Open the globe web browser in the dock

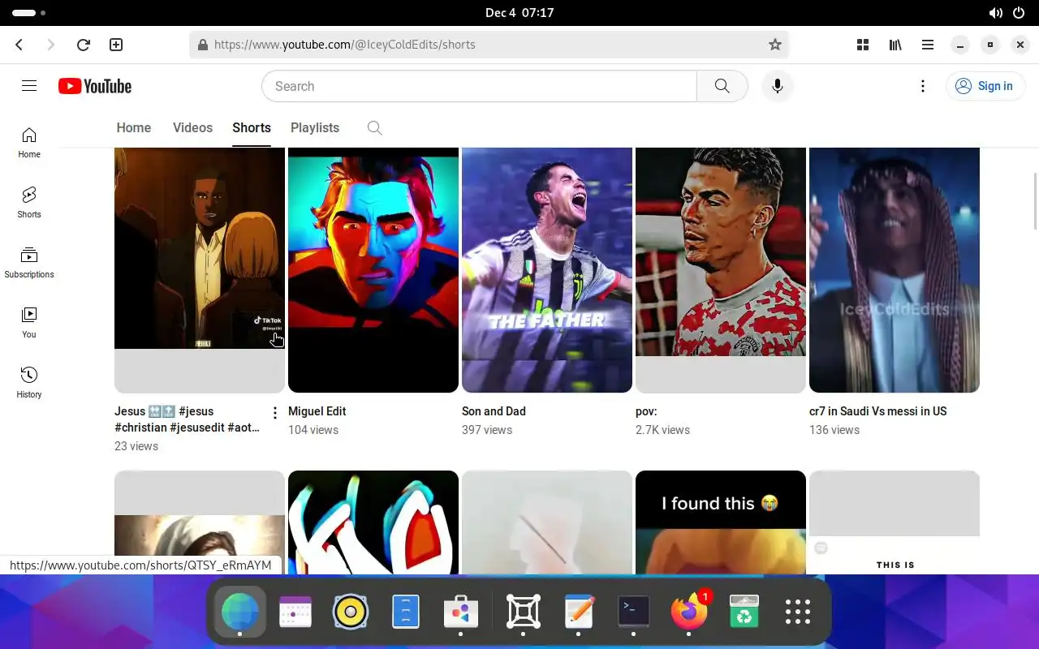click(240, 612)
